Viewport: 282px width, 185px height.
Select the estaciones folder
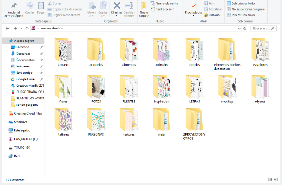260,52
